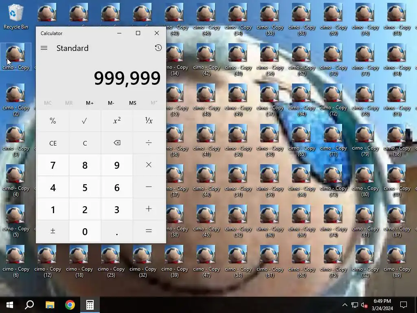Click number 3 key
This screenshot has height=313, width=417.
(x=117, y=209)
